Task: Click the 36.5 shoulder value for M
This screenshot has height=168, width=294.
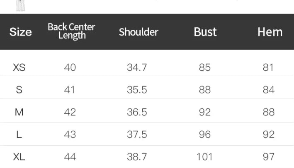Action: point(137,112)
